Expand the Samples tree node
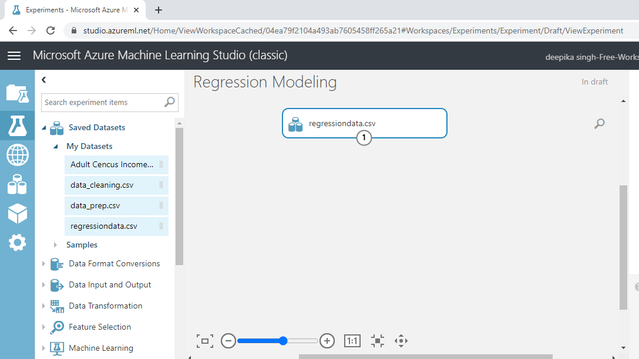 pos(55,245)
